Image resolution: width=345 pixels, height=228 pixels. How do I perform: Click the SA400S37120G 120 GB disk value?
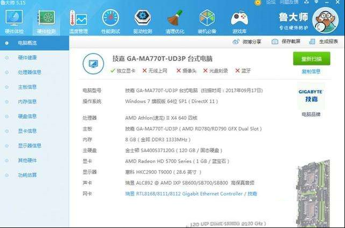point(174,151)
